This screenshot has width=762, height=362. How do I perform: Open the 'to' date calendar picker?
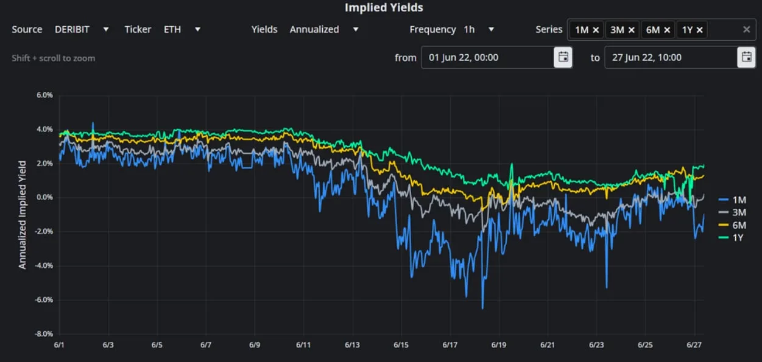tap(746, 57)
